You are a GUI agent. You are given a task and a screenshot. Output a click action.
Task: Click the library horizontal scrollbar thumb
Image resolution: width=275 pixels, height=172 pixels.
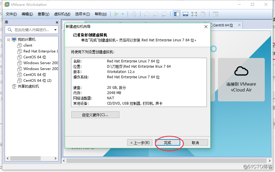point(25,158)
